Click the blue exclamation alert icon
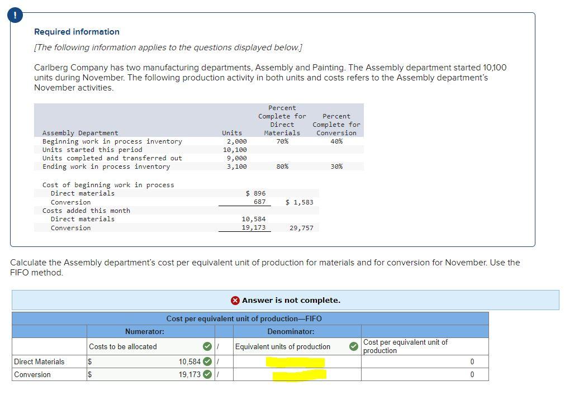This screenshot has height=395, width=579. (14, 15)
